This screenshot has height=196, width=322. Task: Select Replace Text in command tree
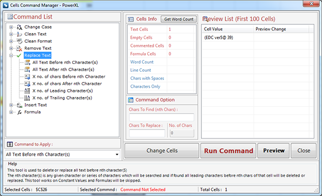[38, 55]
